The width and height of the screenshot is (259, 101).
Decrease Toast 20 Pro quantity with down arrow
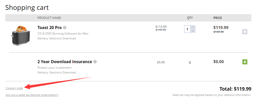click(x=193, y=31)
